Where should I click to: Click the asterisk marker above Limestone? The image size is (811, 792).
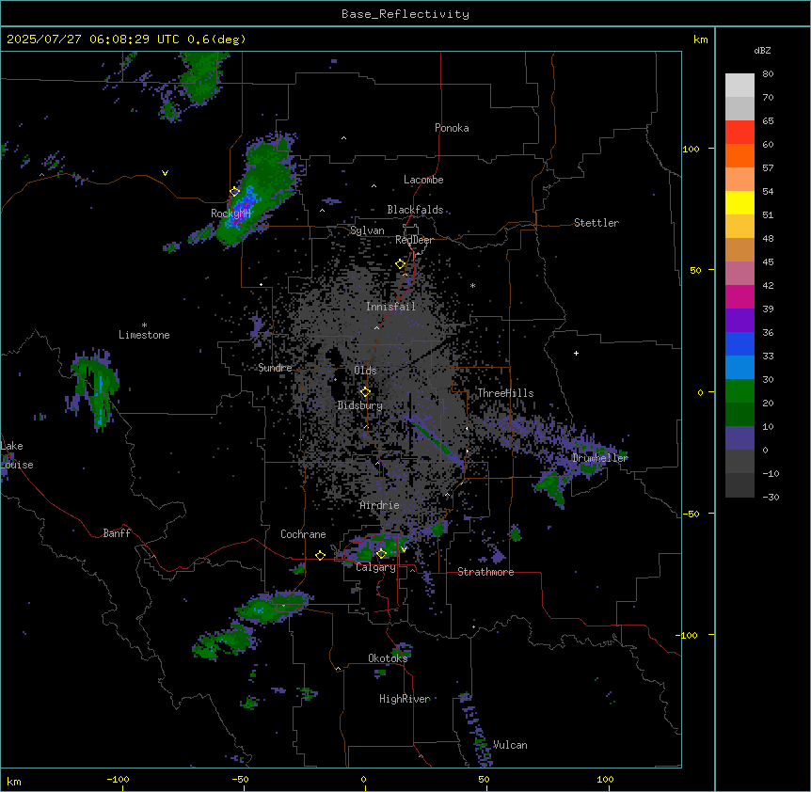coord(144,325)
